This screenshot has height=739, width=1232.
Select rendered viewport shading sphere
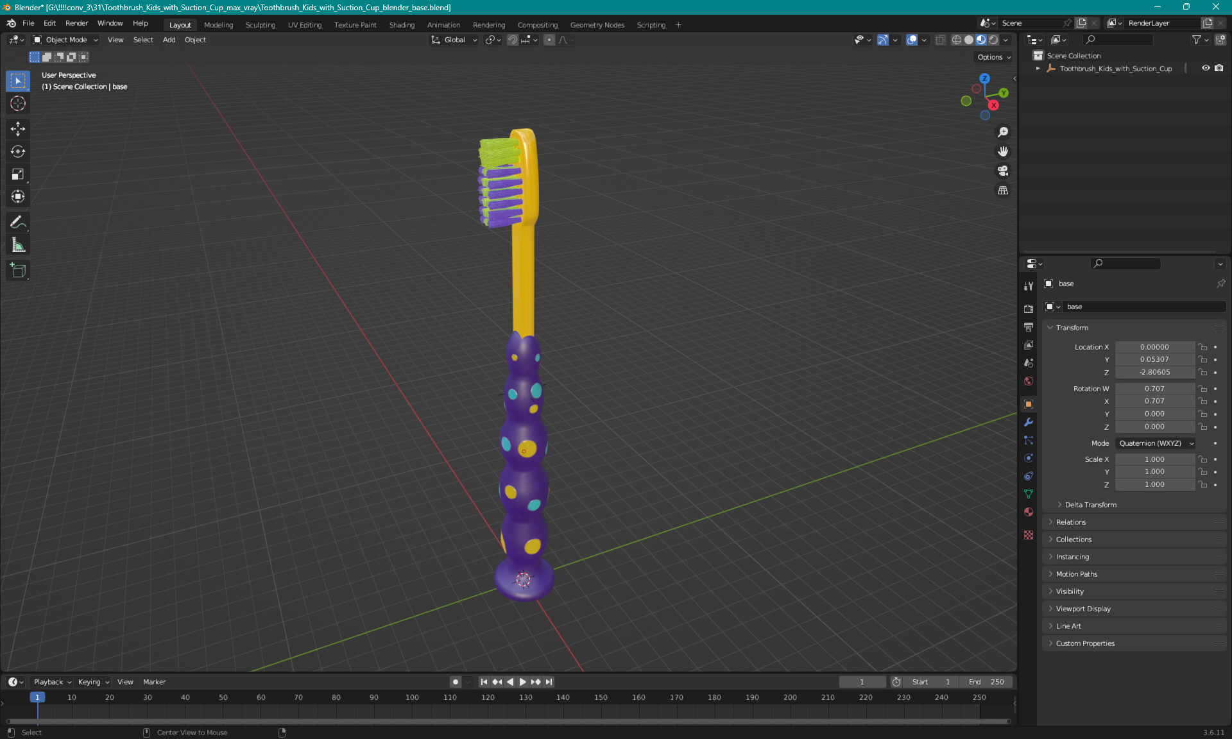993,40
